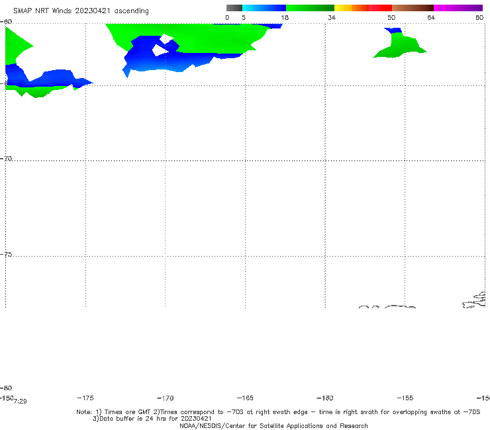
Task: Pick the green segment of the color bar
Action: pyautogui.click(x=310, y=8)
